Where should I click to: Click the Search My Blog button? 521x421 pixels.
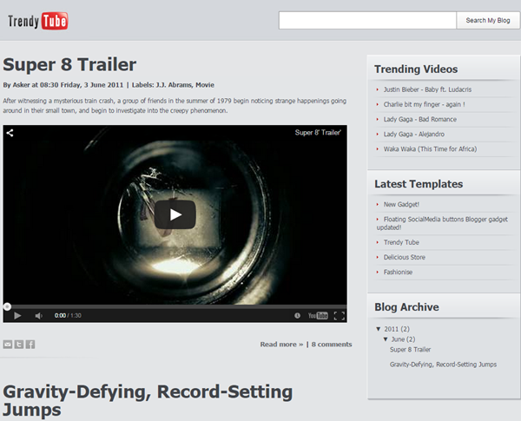[x=488, y=20]
